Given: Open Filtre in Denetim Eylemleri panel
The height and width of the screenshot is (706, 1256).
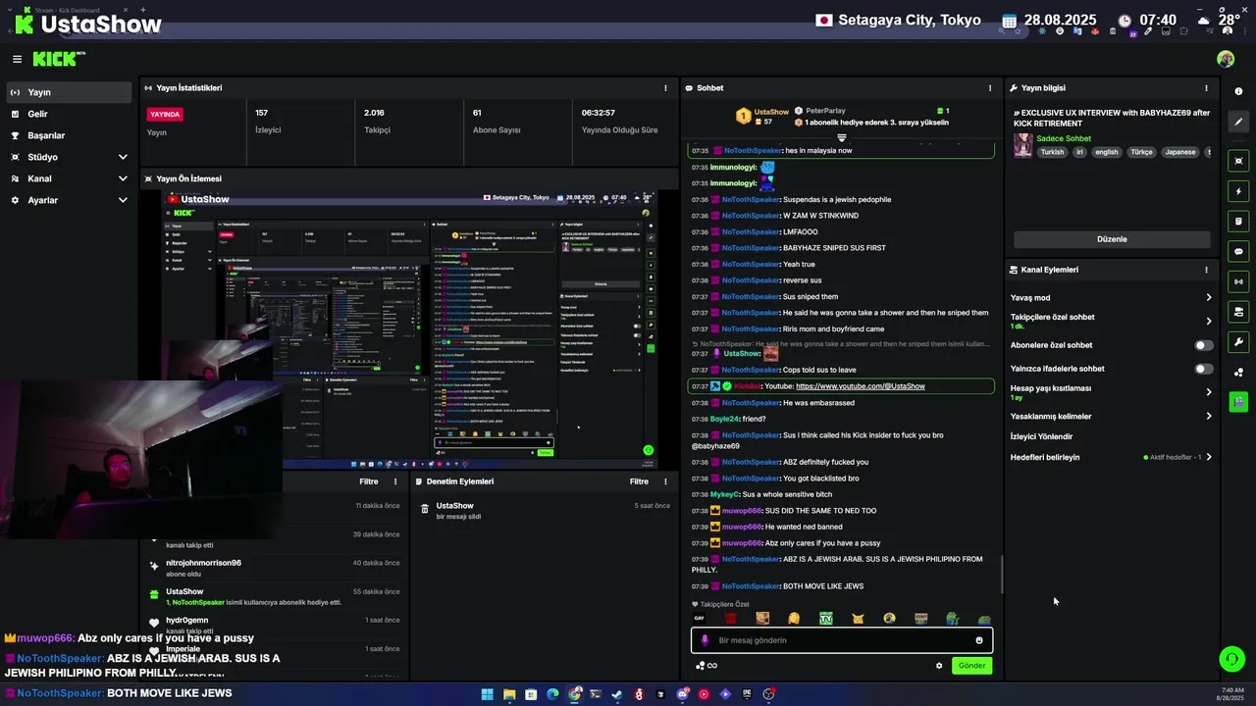Looking at the screenshot, I should (639, 481).
